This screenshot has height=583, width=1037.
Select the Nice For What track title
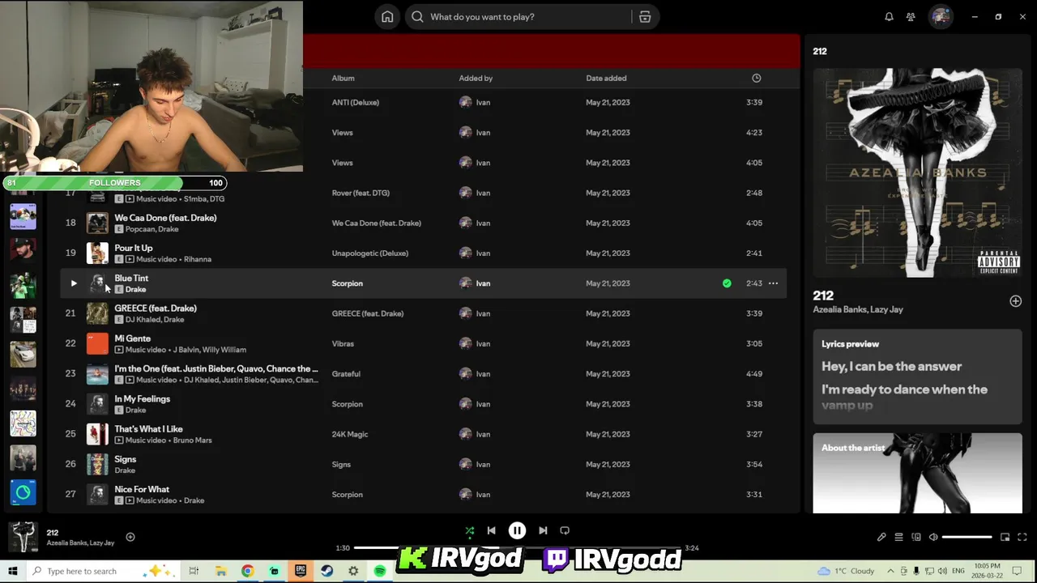142,489
